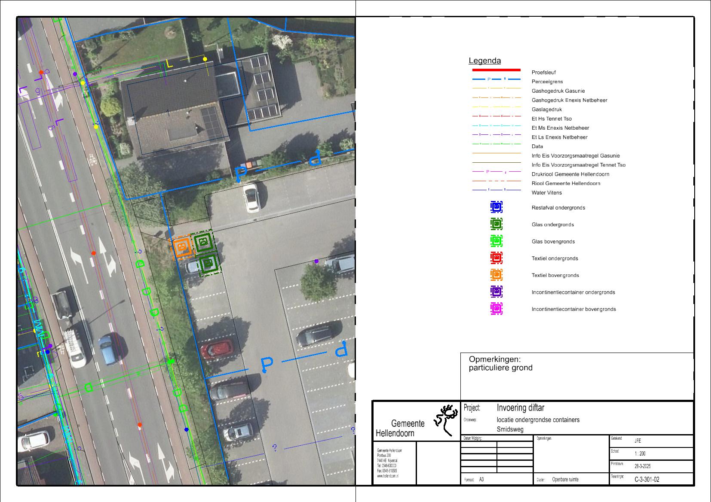
Task: Click the Invoering diftar project title
Action: click(520, 408)
